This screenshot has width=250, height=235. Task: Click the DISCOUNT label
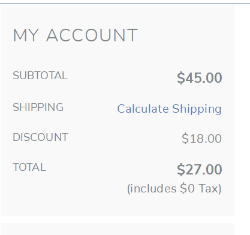[x=40, y=137]
